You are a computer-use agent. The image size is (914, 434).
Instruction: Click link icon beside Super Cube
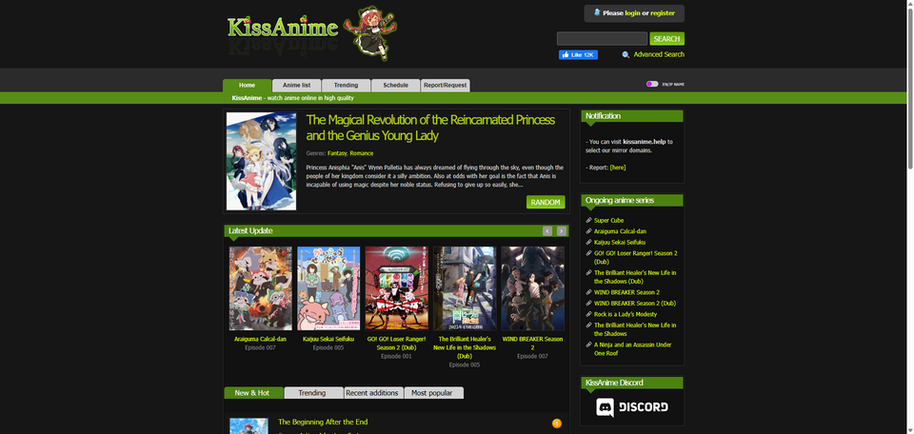click(588, 220)
